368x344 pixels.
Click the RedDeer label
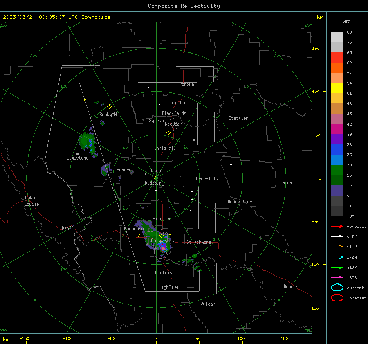[173, 124]
